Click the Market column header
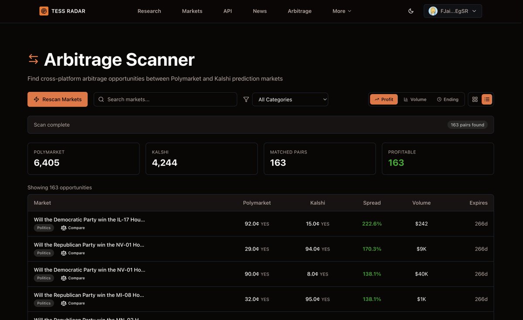The width and height of the screenshot is (523, 320). (42, 203)
